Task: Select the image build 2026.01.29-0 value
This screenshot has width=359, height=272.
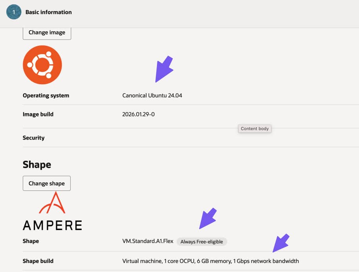Action: click(138, 114)
